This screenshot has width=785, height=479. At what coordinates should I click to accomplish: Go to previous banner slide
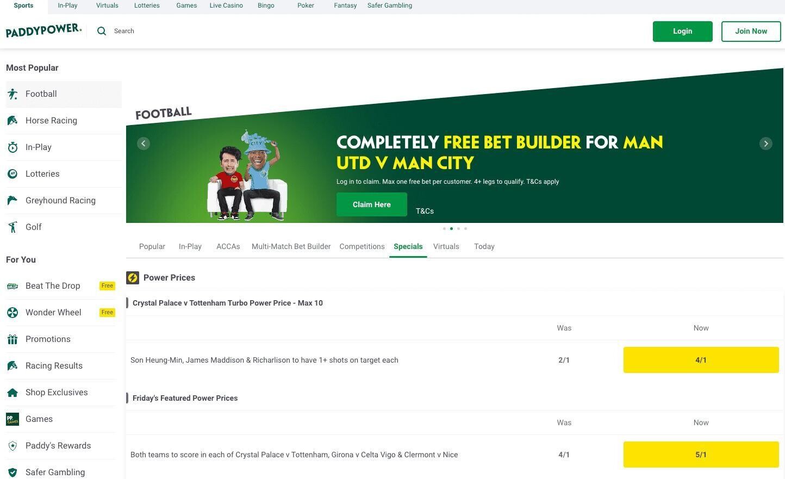144,144
